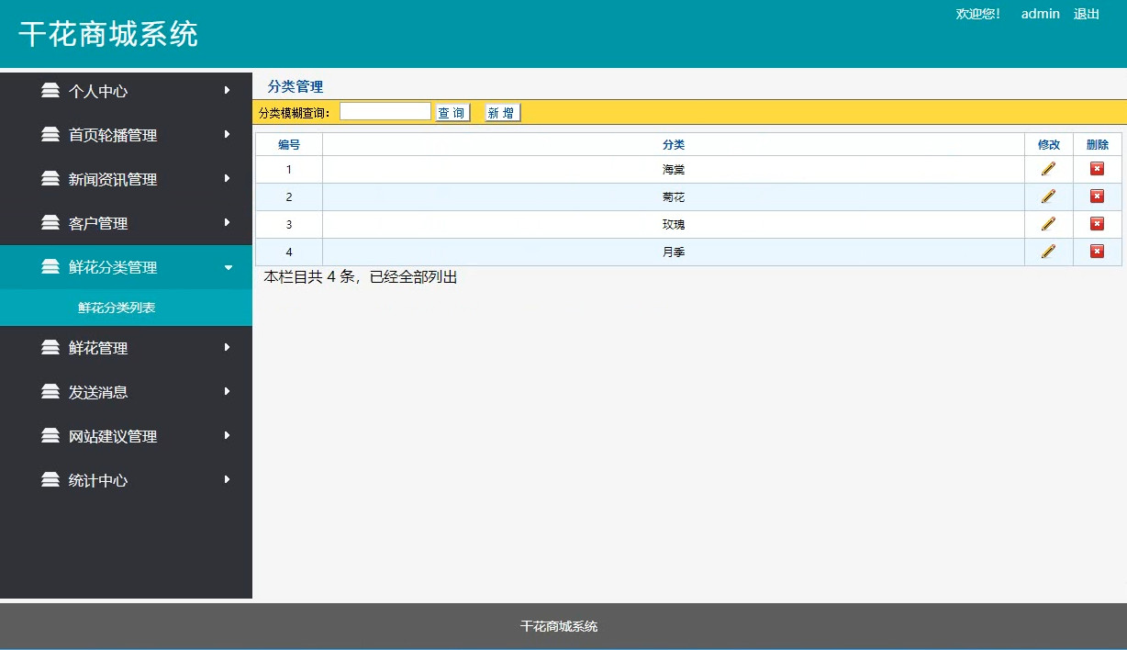1127x650 pixels.
Task: Collapse 鲜花分类管理 using its down arrow
Action: (229, 267)
